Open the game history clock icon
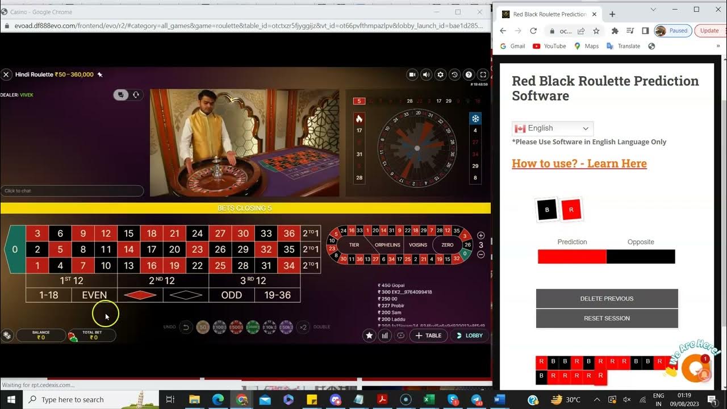Image resolution: width=727 pixels, height=409 pixels. click(454, 74)
